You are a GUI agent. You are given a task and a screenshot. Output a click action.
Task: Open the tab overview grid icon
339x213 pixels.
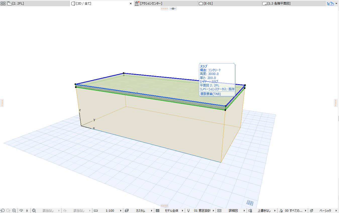click(3, 4)
